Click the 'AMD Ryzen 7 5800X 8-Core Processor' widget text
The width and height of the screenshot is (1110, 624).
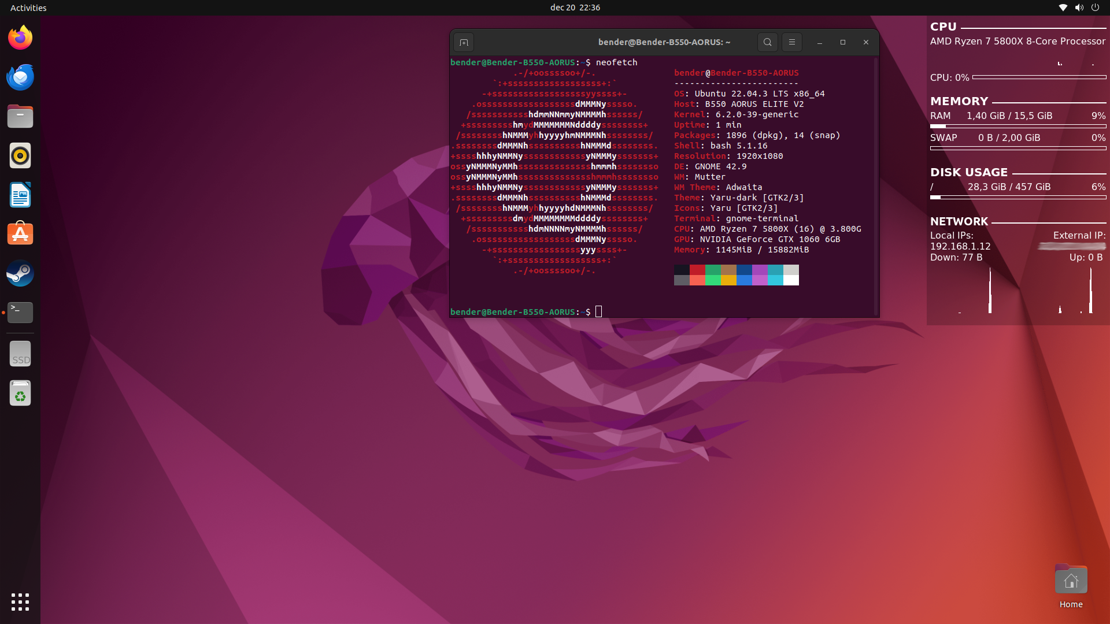[1017, 41]
